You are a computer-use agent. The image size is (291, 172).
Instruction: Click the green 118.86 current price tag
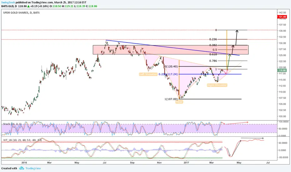point(282,70)
